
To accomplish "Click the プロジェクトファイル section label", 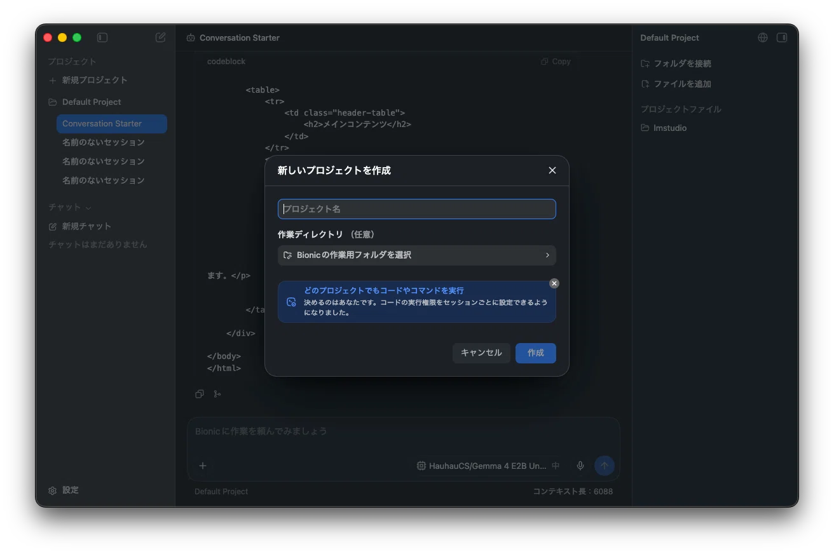I will pos(681,109).
